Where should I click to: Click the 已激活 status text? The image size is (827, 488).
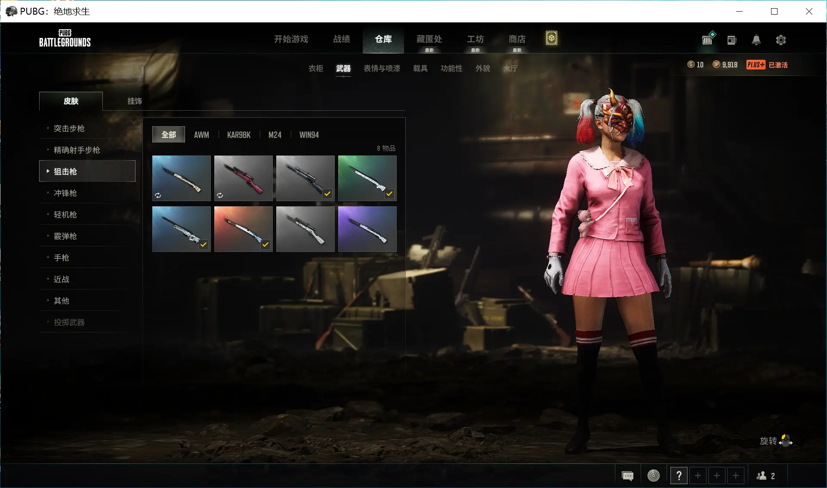[x=778, y=65]
